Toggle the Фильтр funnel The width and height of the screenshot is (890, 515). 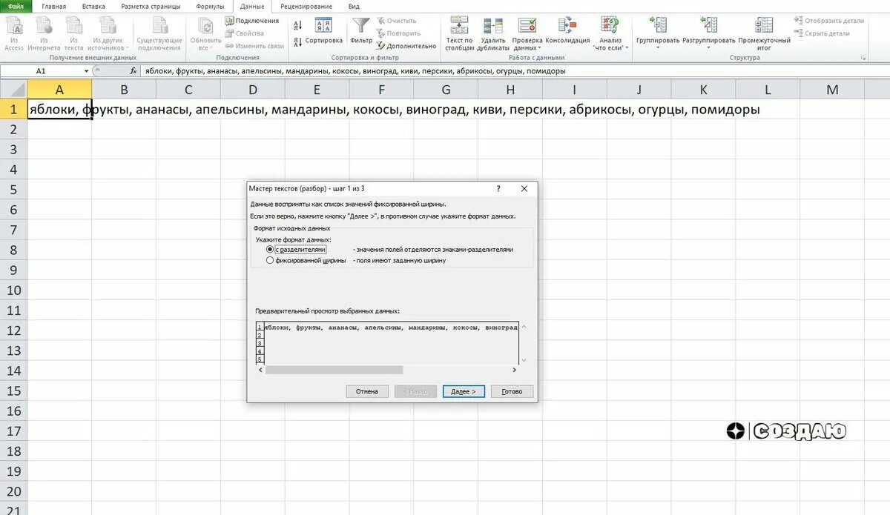coord(361,31)
